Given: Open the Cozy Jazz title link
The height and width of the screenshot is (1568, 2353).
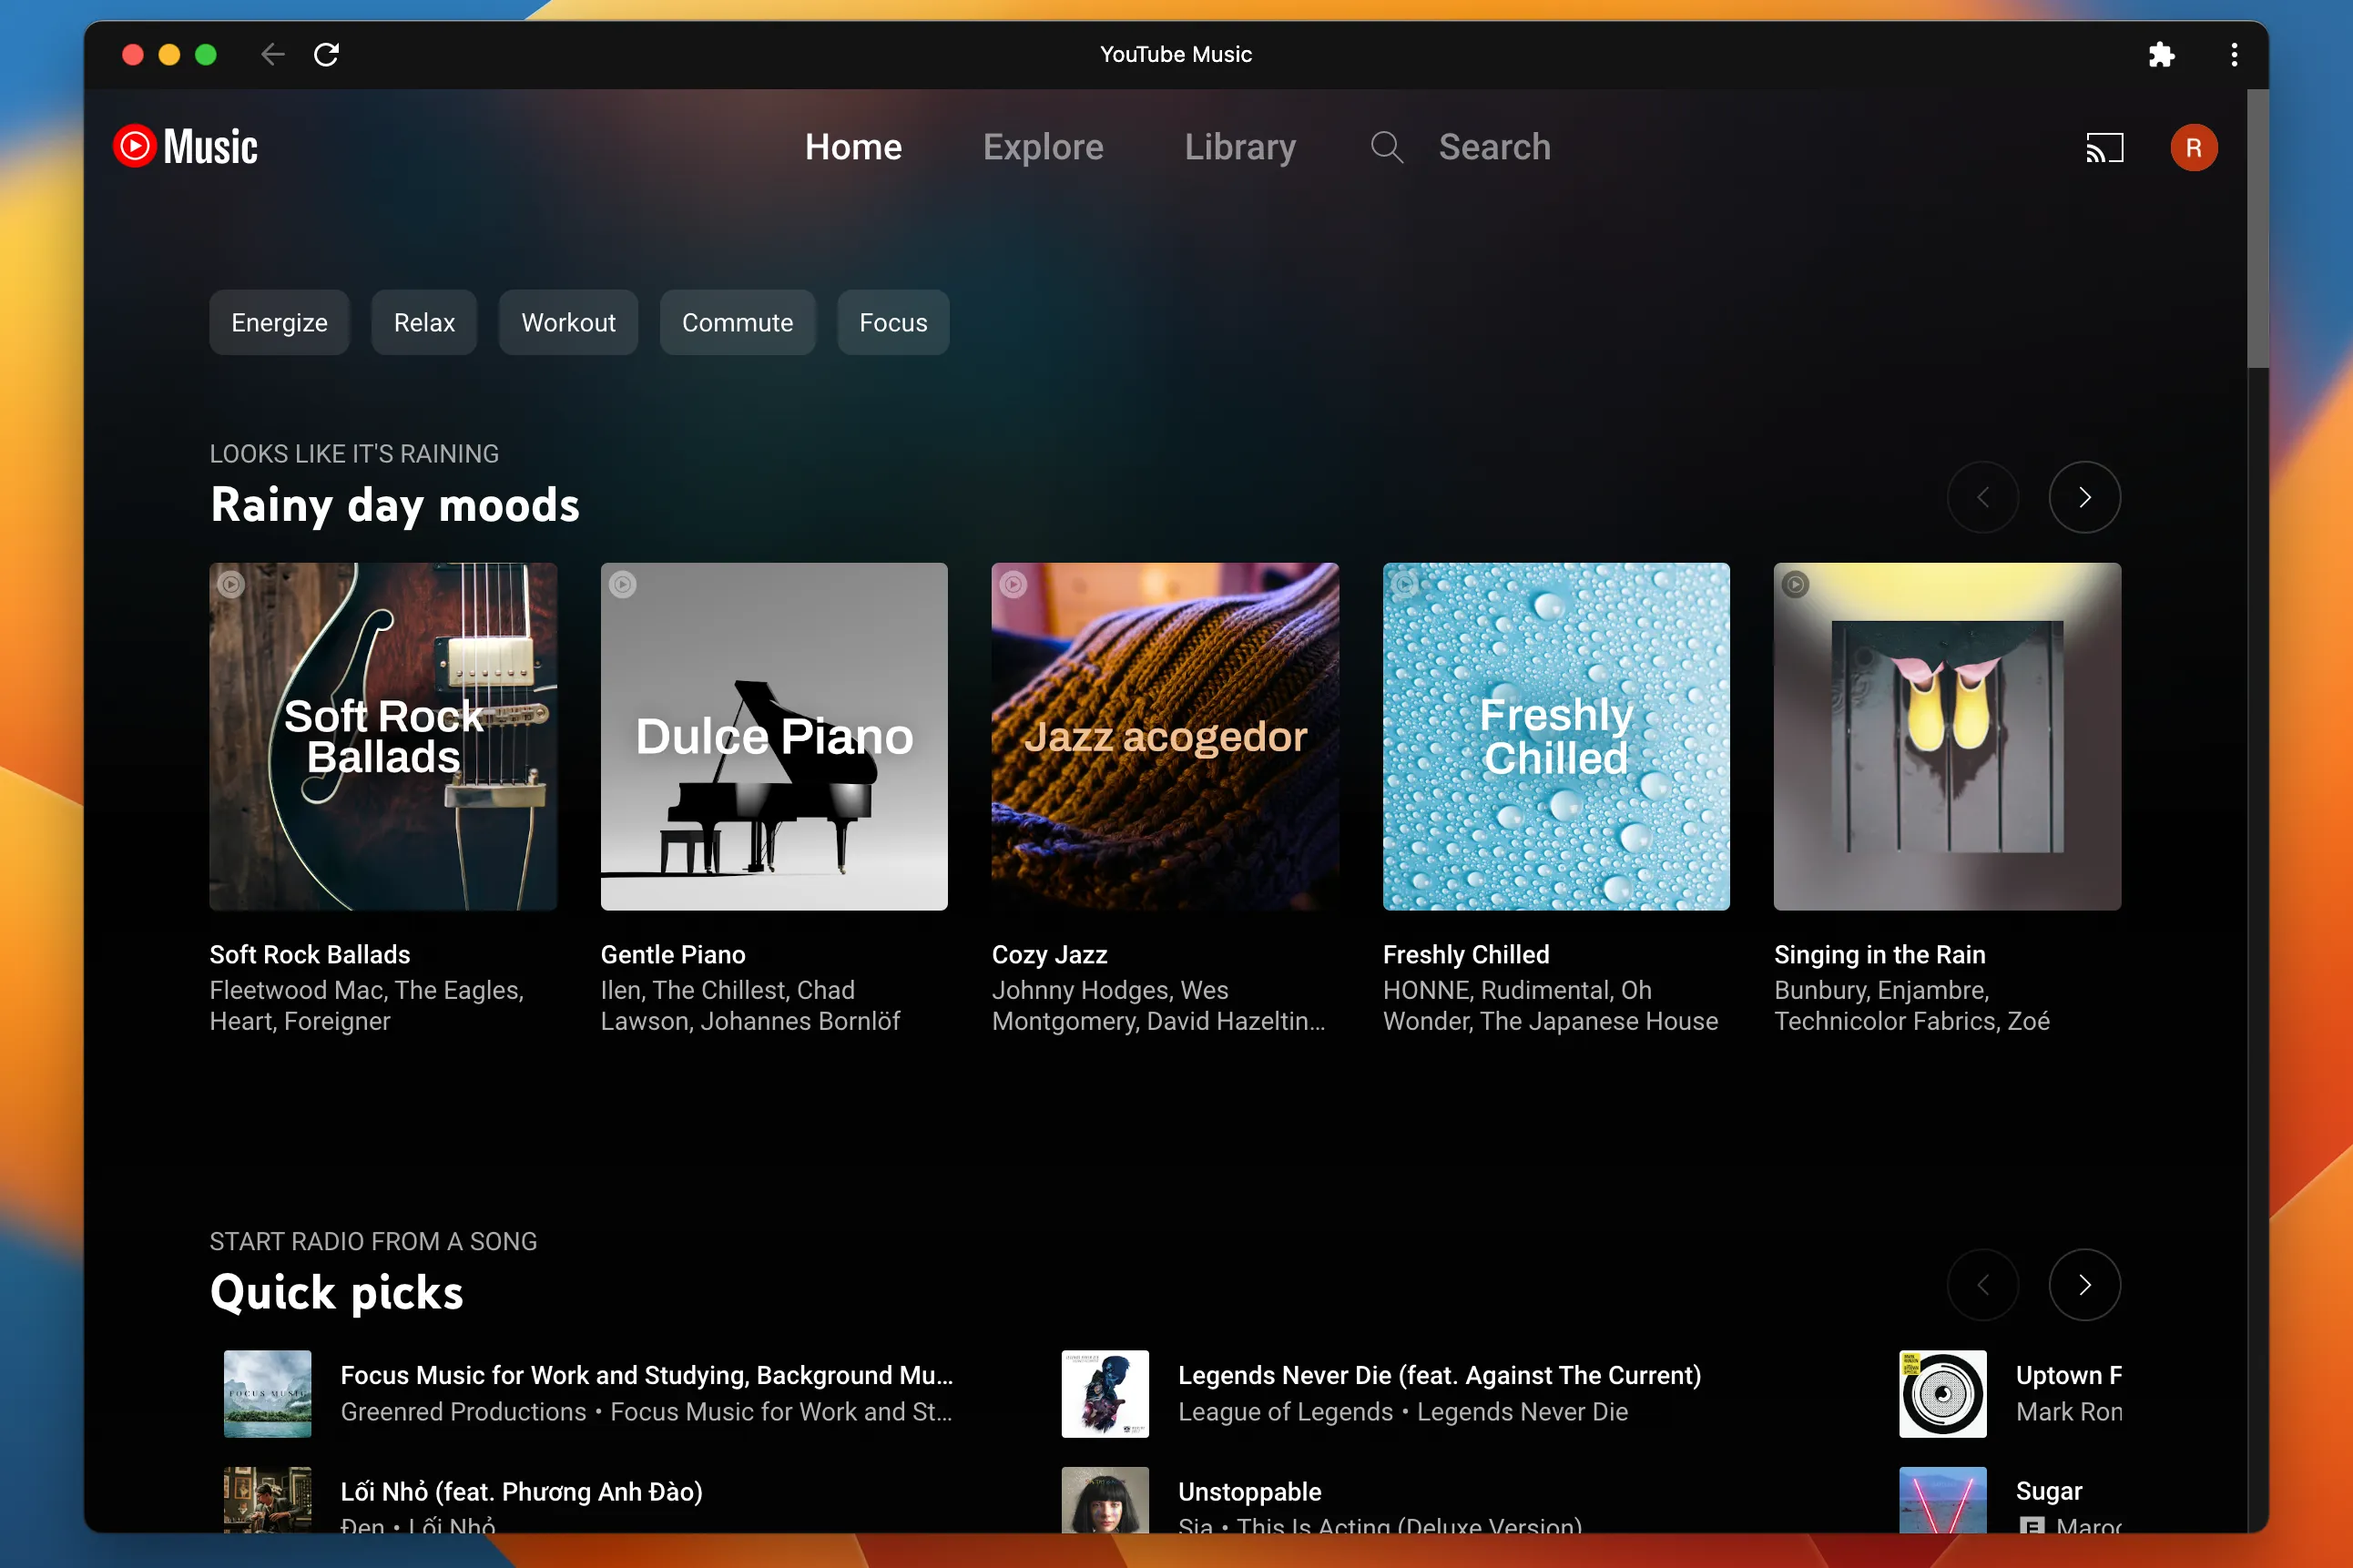Looking at the screenshot, I should pyautogui.click(x=1049, y=954).
